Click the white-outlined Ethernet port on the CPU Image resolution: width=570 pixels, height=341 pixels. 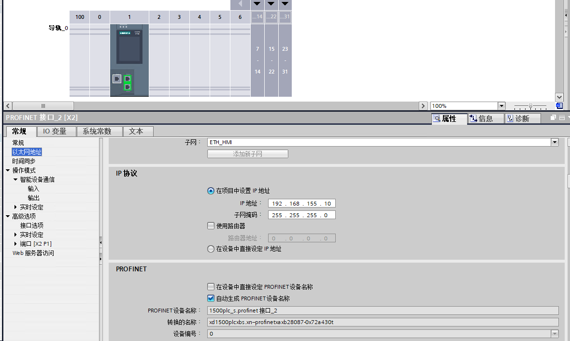(116, 78)
